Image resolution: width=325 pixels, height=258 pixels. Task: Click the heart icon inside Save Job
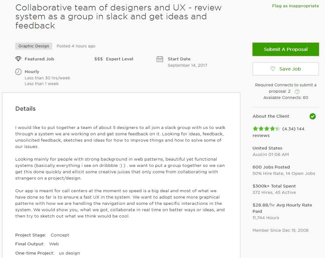(273, 69)
